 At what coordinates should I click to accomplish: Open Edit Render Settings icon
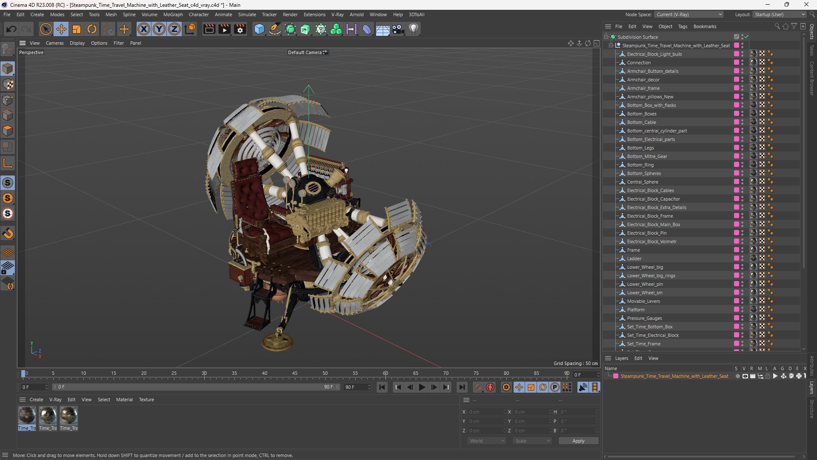240,29
